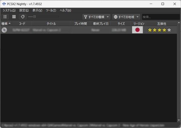Sort by リージョン column header
Viewport: 181px width, 128px height.
click(139, 24)
